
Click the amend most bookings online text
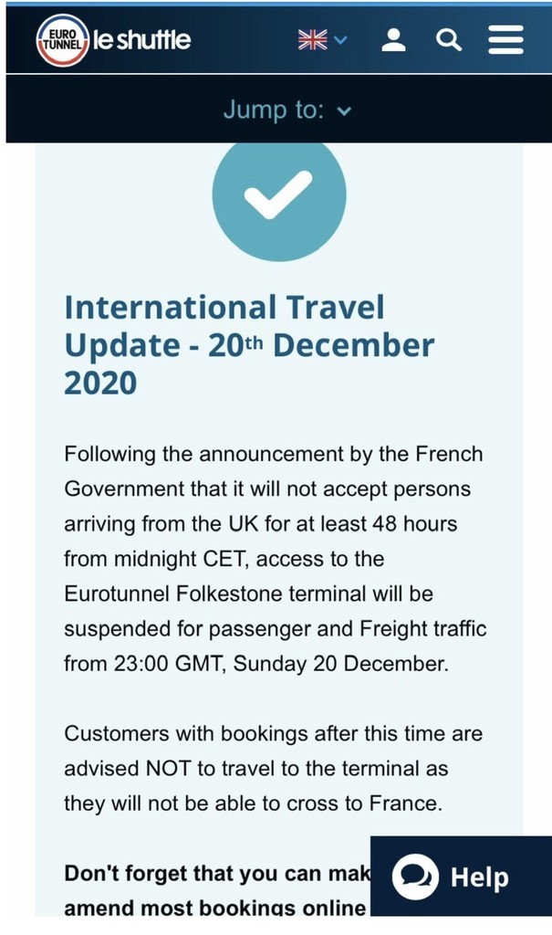[x=214, y=908]
